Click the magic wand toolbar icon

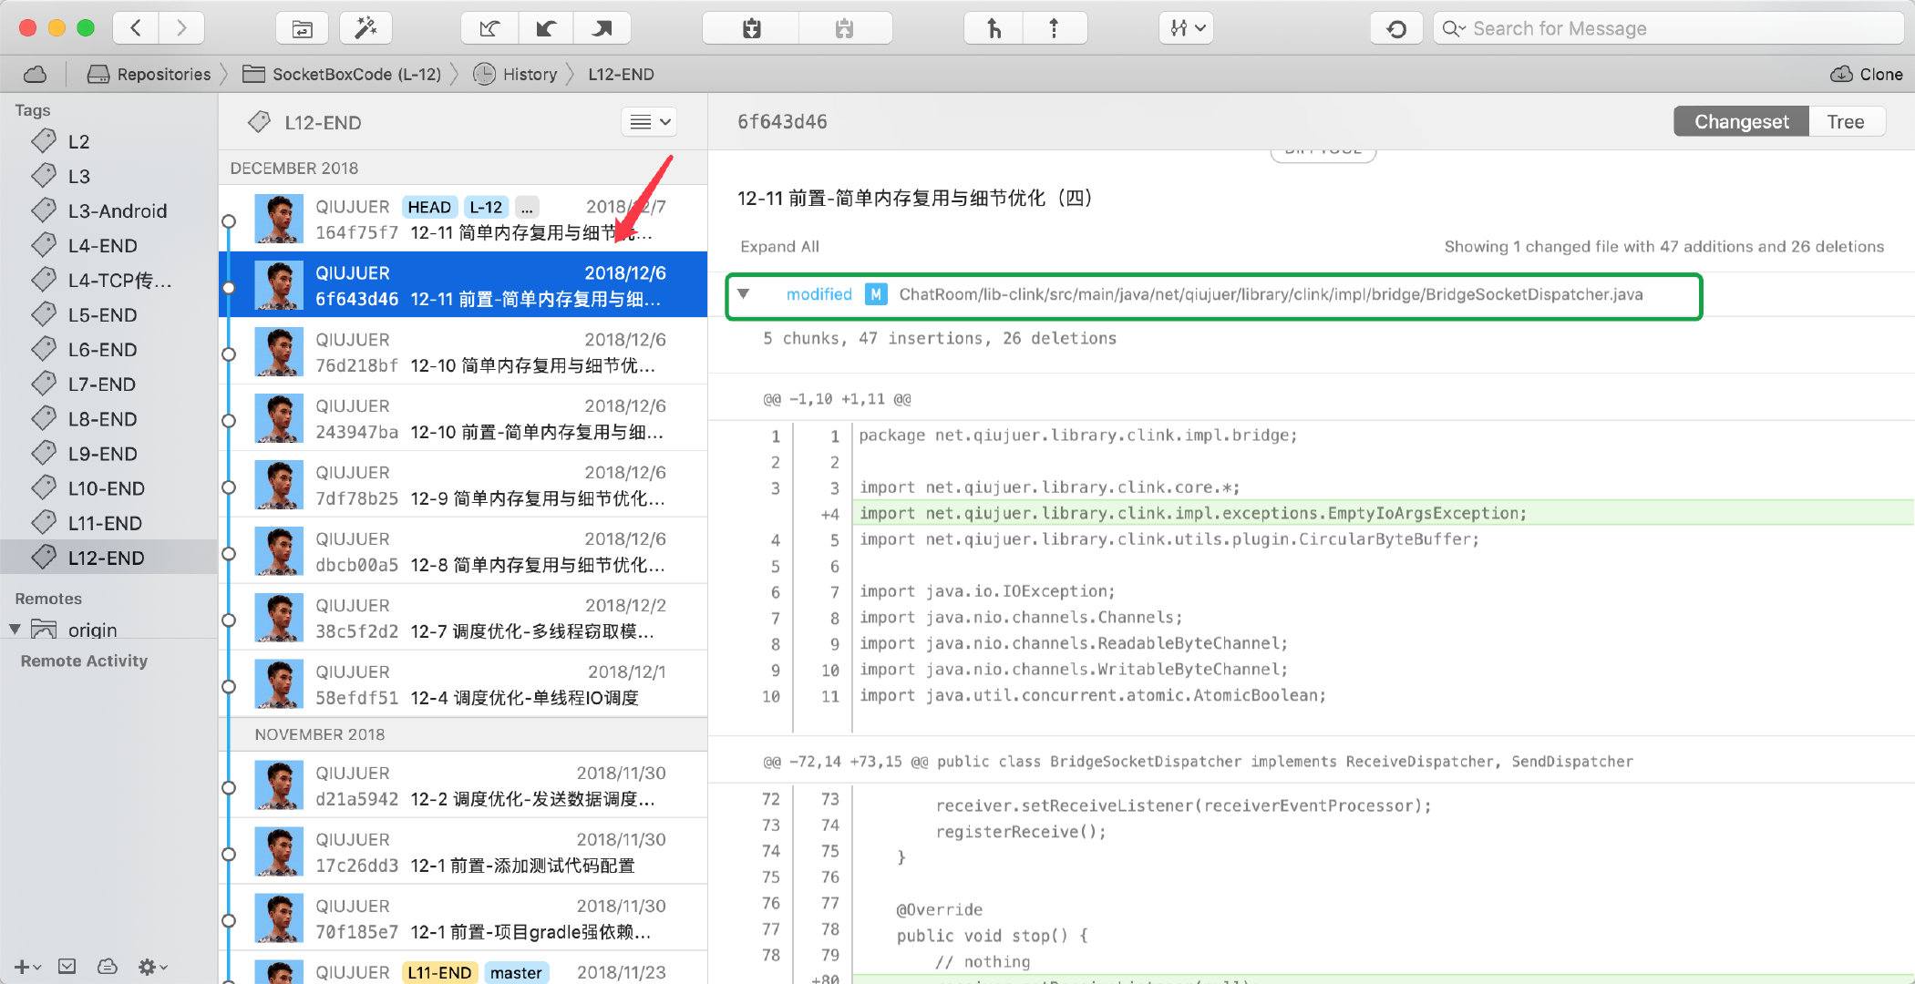(365, 28)
